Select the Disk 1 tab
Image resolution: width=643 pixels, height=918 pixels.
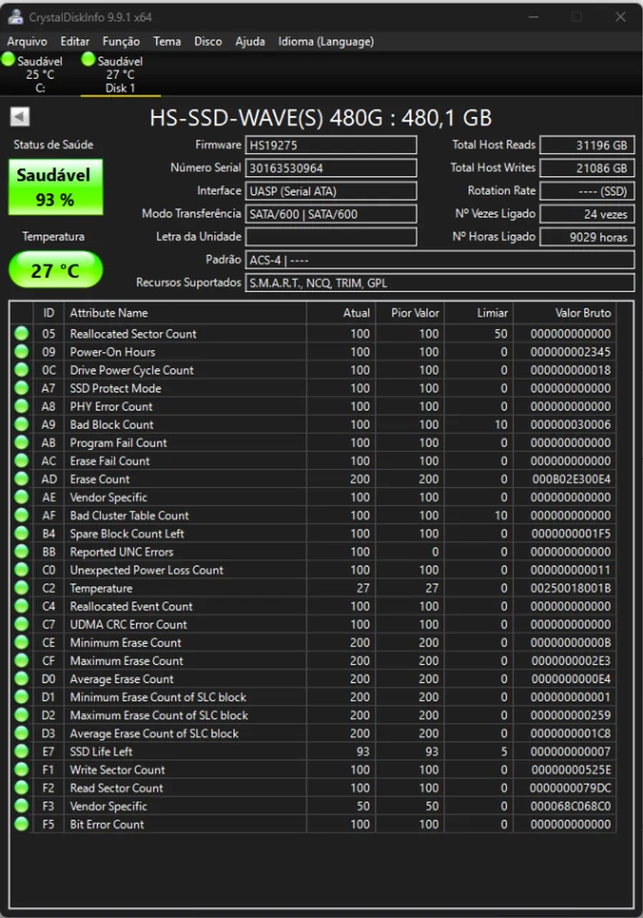click(120, 75)
